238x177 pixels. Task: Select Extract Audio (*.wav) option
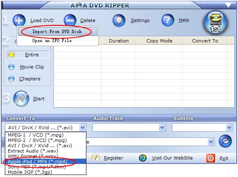tap(46, 151)
